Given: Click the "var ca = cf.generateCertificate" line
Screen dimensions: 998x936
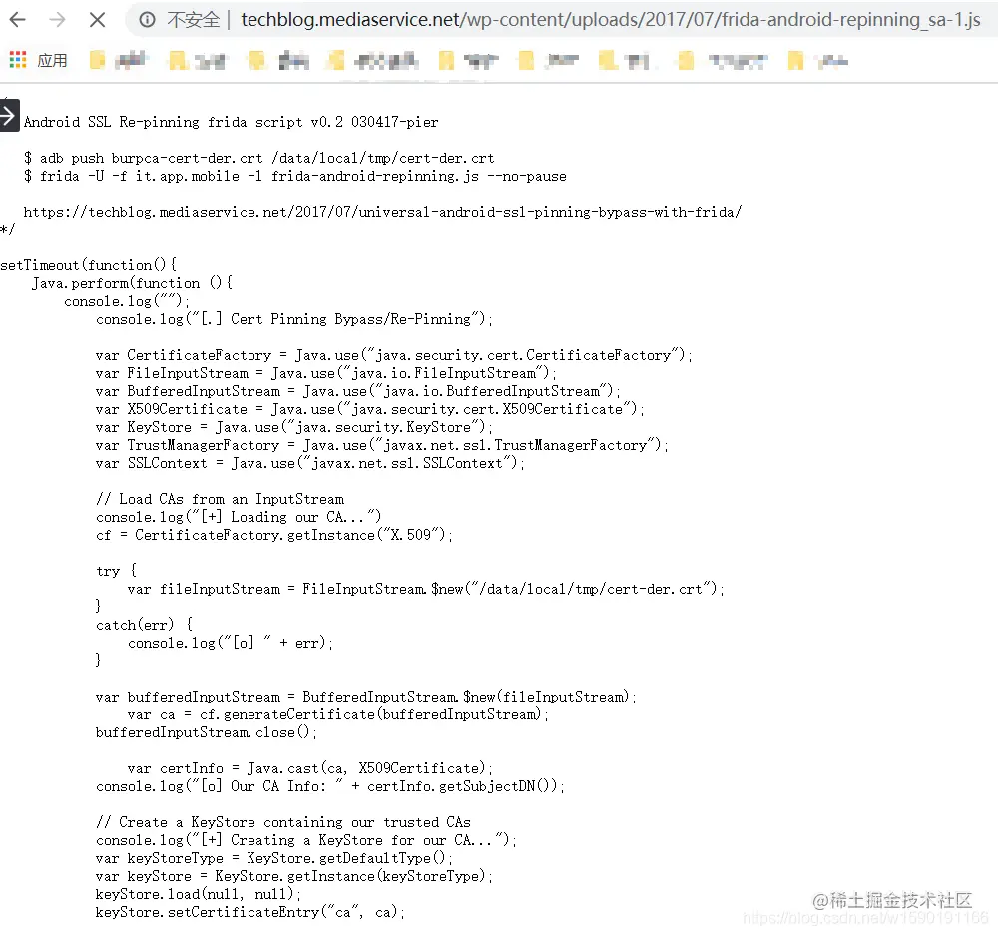Looking at the screenshot, I should click(x=338, y=714).
